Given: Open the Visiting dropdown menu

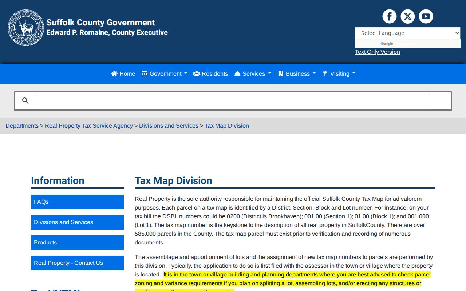Looking at the screenshot, I should coord(339,73).
